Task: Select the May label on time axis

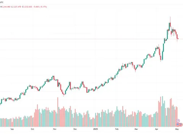Action: [x=177, y=129]
